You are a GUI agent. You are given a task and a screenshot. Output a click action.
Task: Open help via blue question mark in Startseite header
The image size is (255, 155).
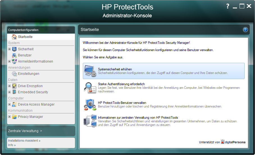[x=245, y=30]
